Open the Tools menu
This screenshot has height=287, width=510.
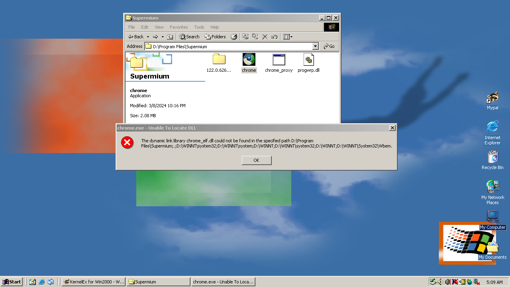[x=199, y=27]
